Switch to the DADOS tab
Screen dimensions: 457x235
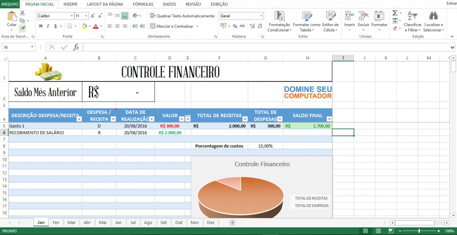click(169, 4)
